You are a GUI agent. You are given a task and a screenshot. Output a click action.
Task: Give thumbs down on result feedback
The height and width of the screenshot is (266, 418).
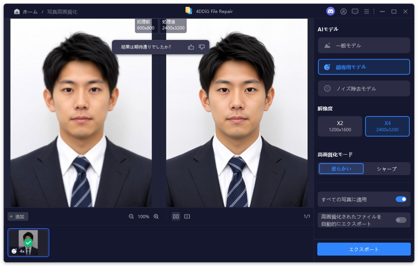202,47
